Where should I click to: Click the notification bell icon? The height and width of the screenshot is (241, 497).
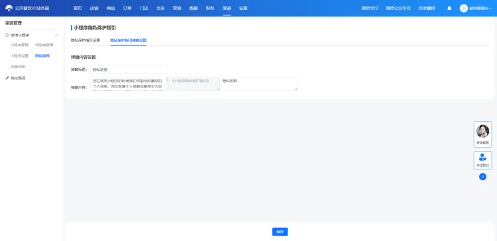(449, 8)
